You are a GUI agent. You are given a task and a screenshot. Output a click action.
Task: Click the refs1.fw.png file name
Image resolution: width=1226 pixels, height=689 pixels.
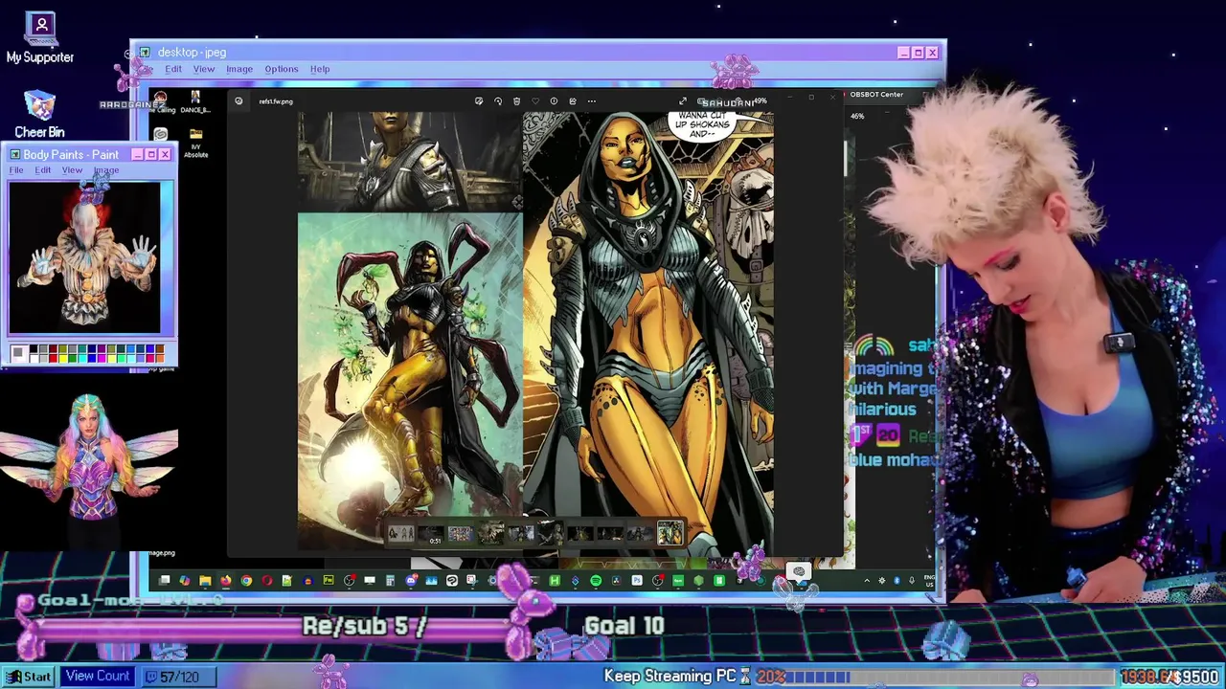[276, 101]
